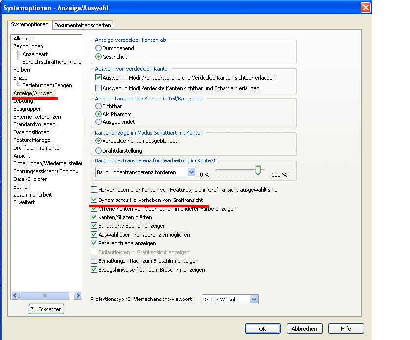This screenshot has height=340, width=410.
Task: Toggle Kanten/Skizzen glätten checkbox
Action: [x=94, y=217]
